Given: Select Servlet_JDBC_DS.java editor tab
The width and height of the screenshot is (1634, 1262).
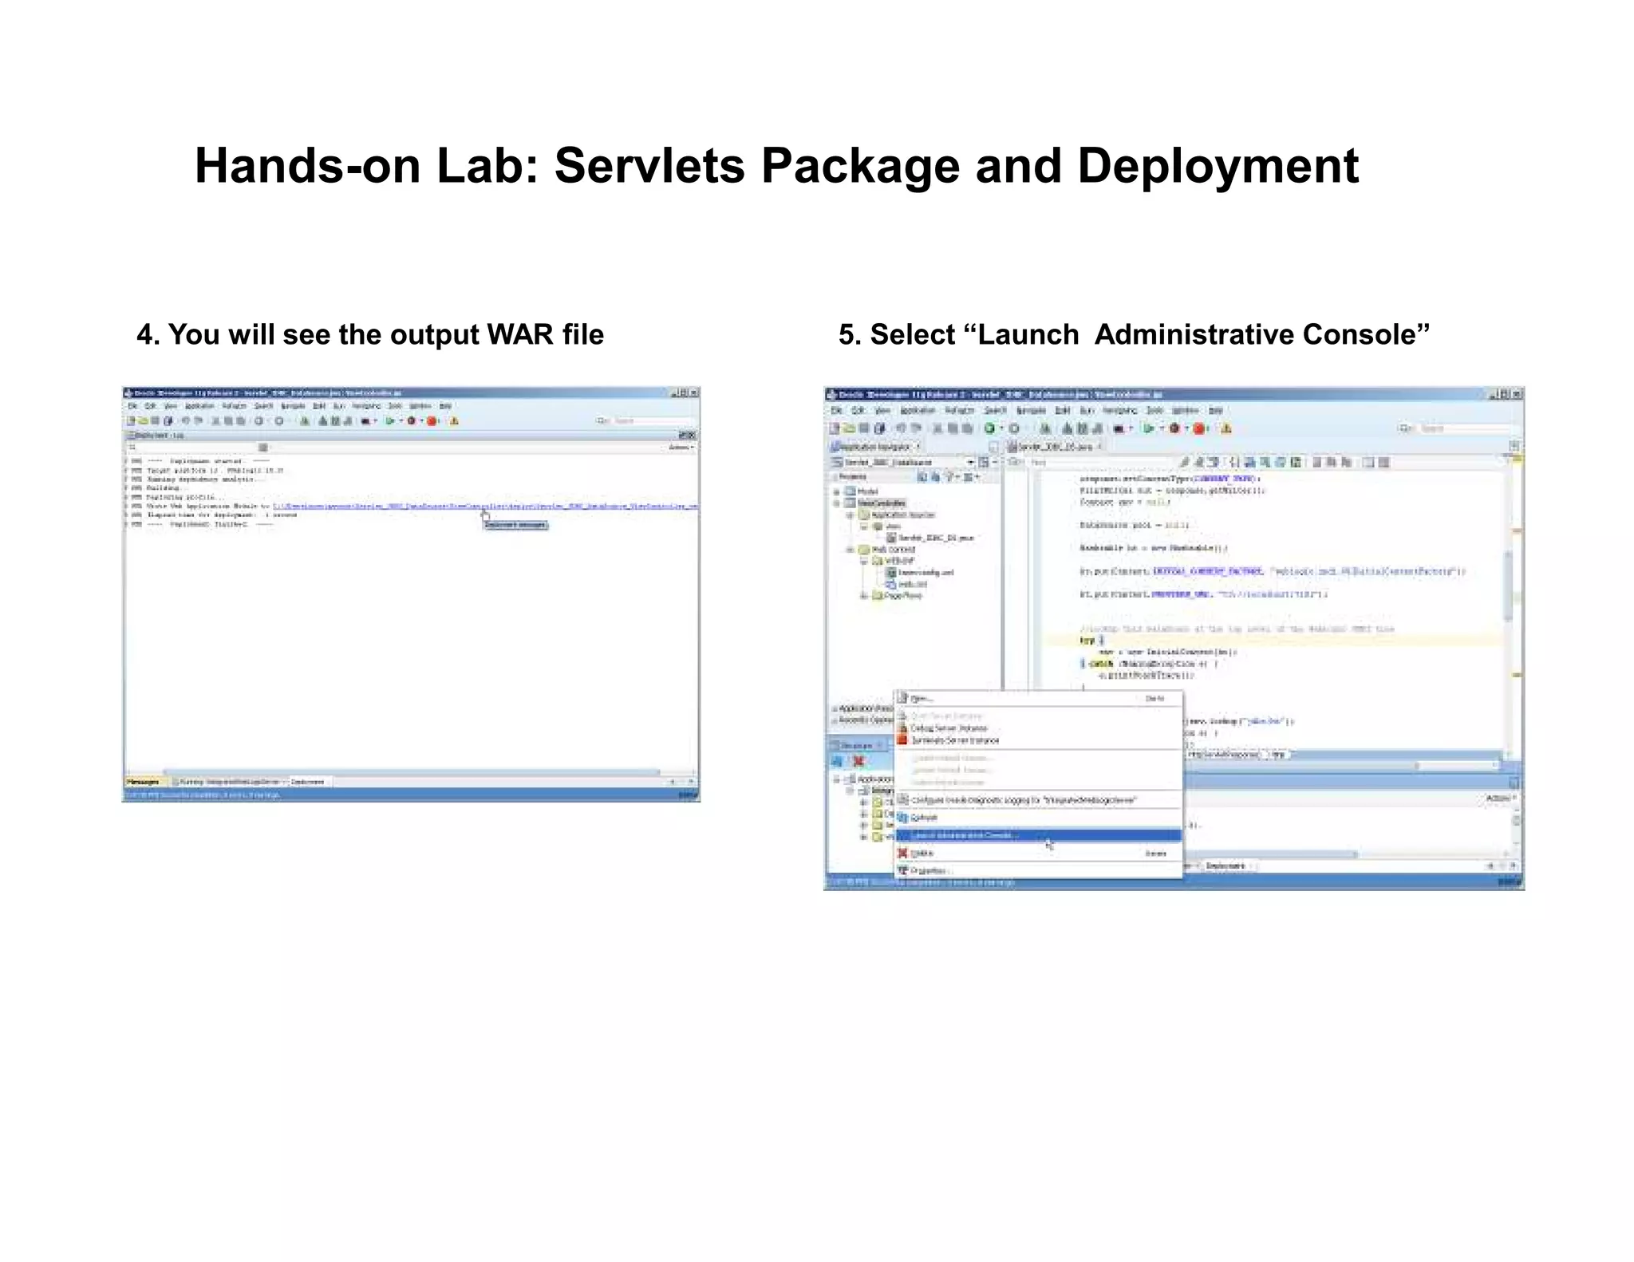Looking at the screenshot, I should tap(1055, 447).
